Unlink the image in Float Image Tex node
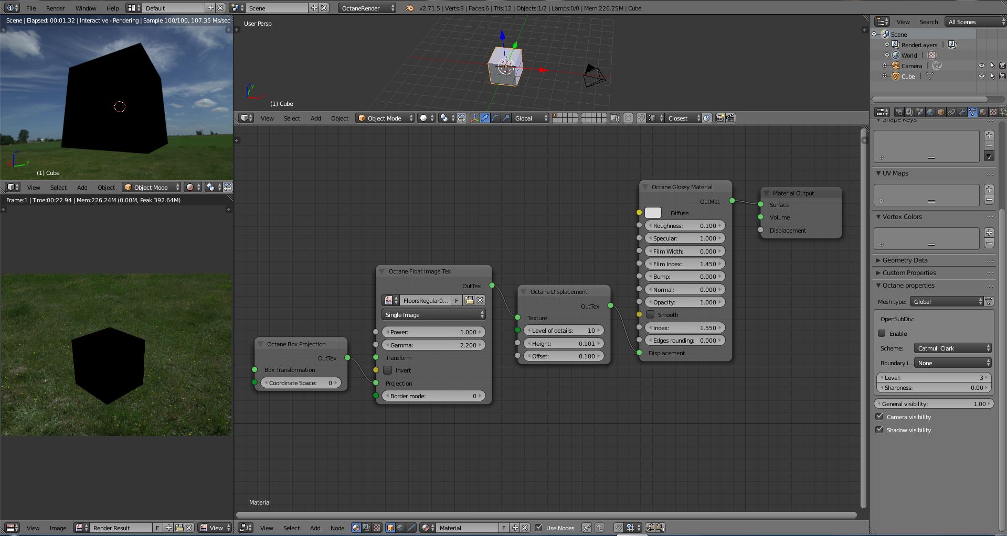 (480, 300)
